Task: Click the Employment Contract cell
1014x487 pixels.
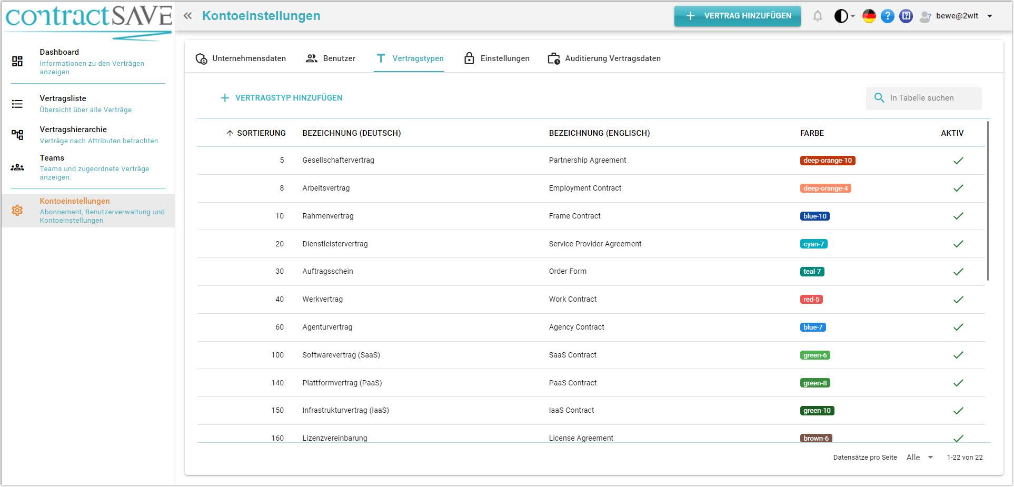Action: coord(585,188)
